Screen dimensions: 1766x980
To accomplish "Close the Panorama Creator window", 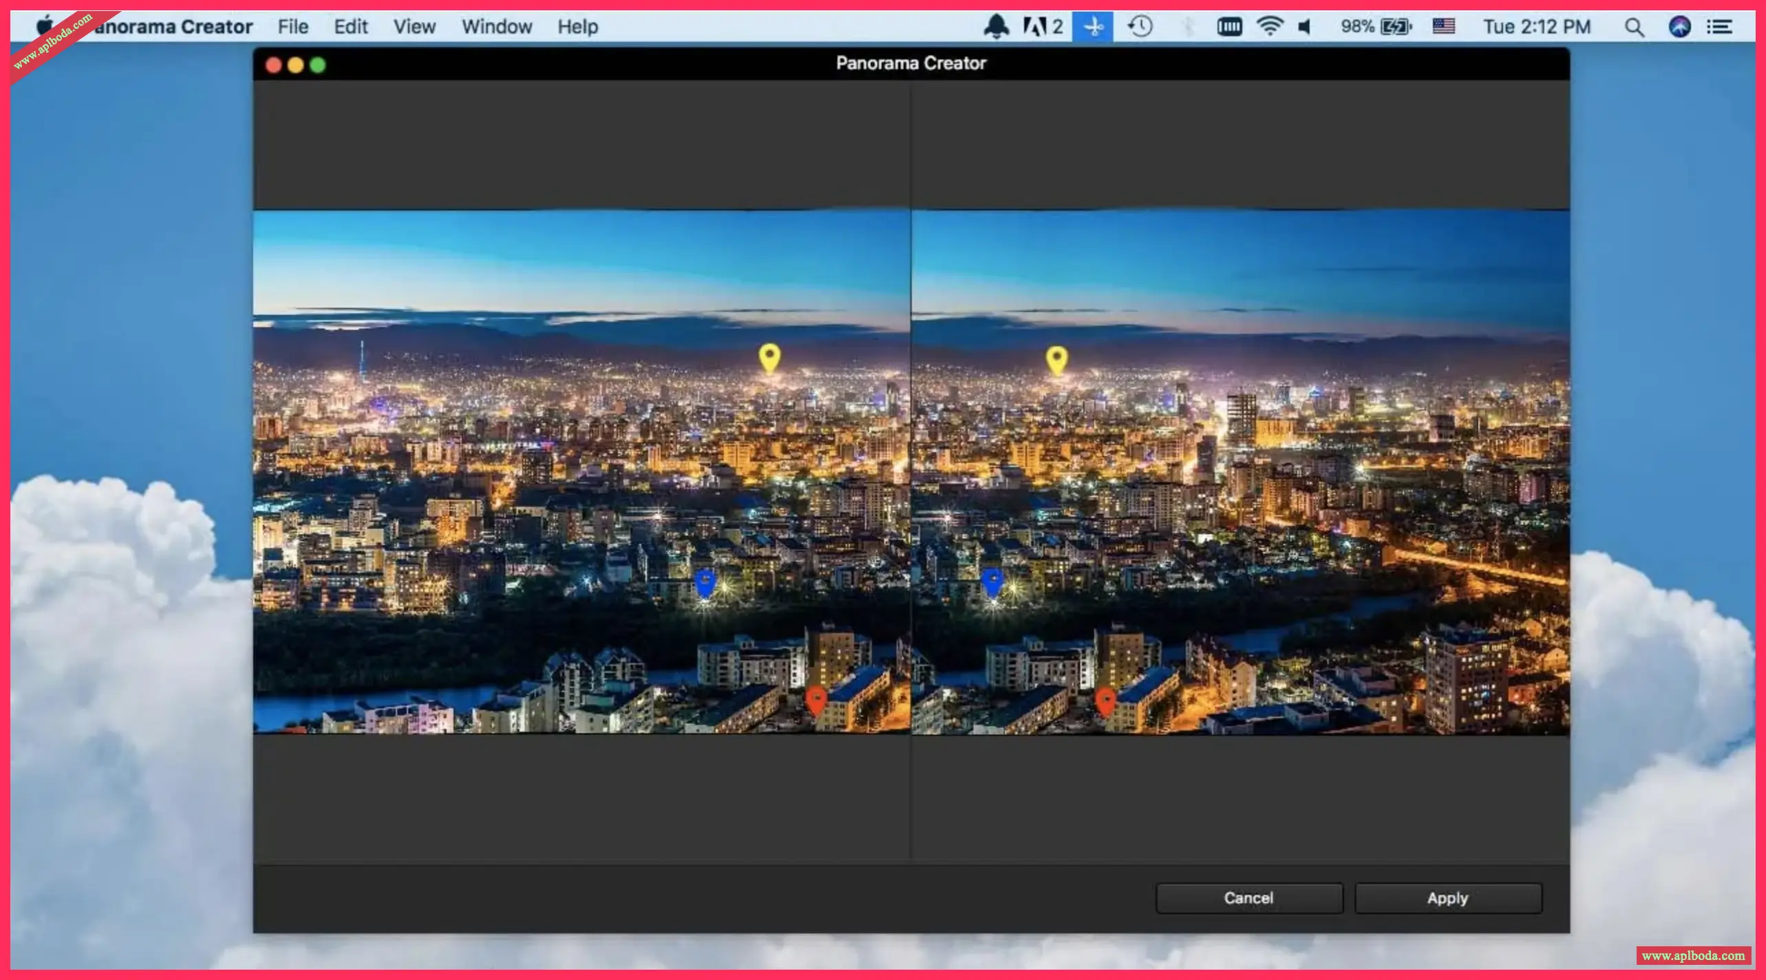I will point(273,65).
